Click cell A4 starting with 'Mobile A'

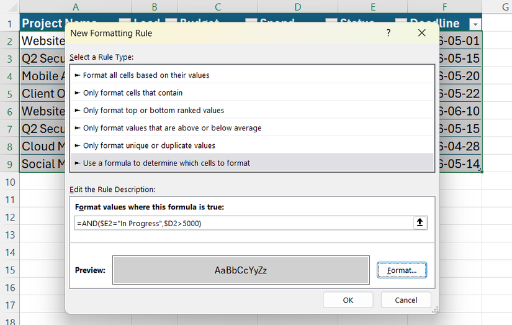[x=43, y=76]
